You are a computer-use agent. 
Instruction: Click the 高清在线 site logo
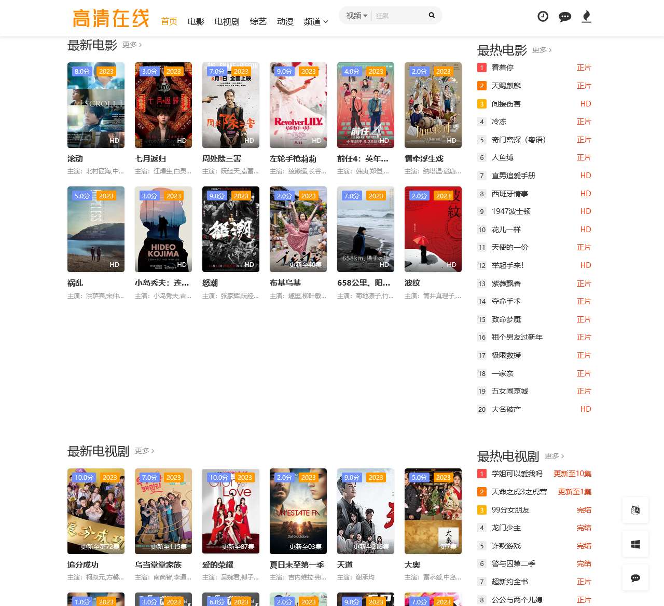click(110, 17)
